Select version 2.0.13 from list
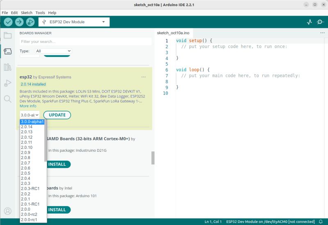Viewport: 328px width, 225px height. (32, 132)
